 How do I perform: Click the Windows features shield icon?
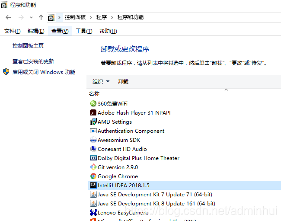click(x=6, y=72)
